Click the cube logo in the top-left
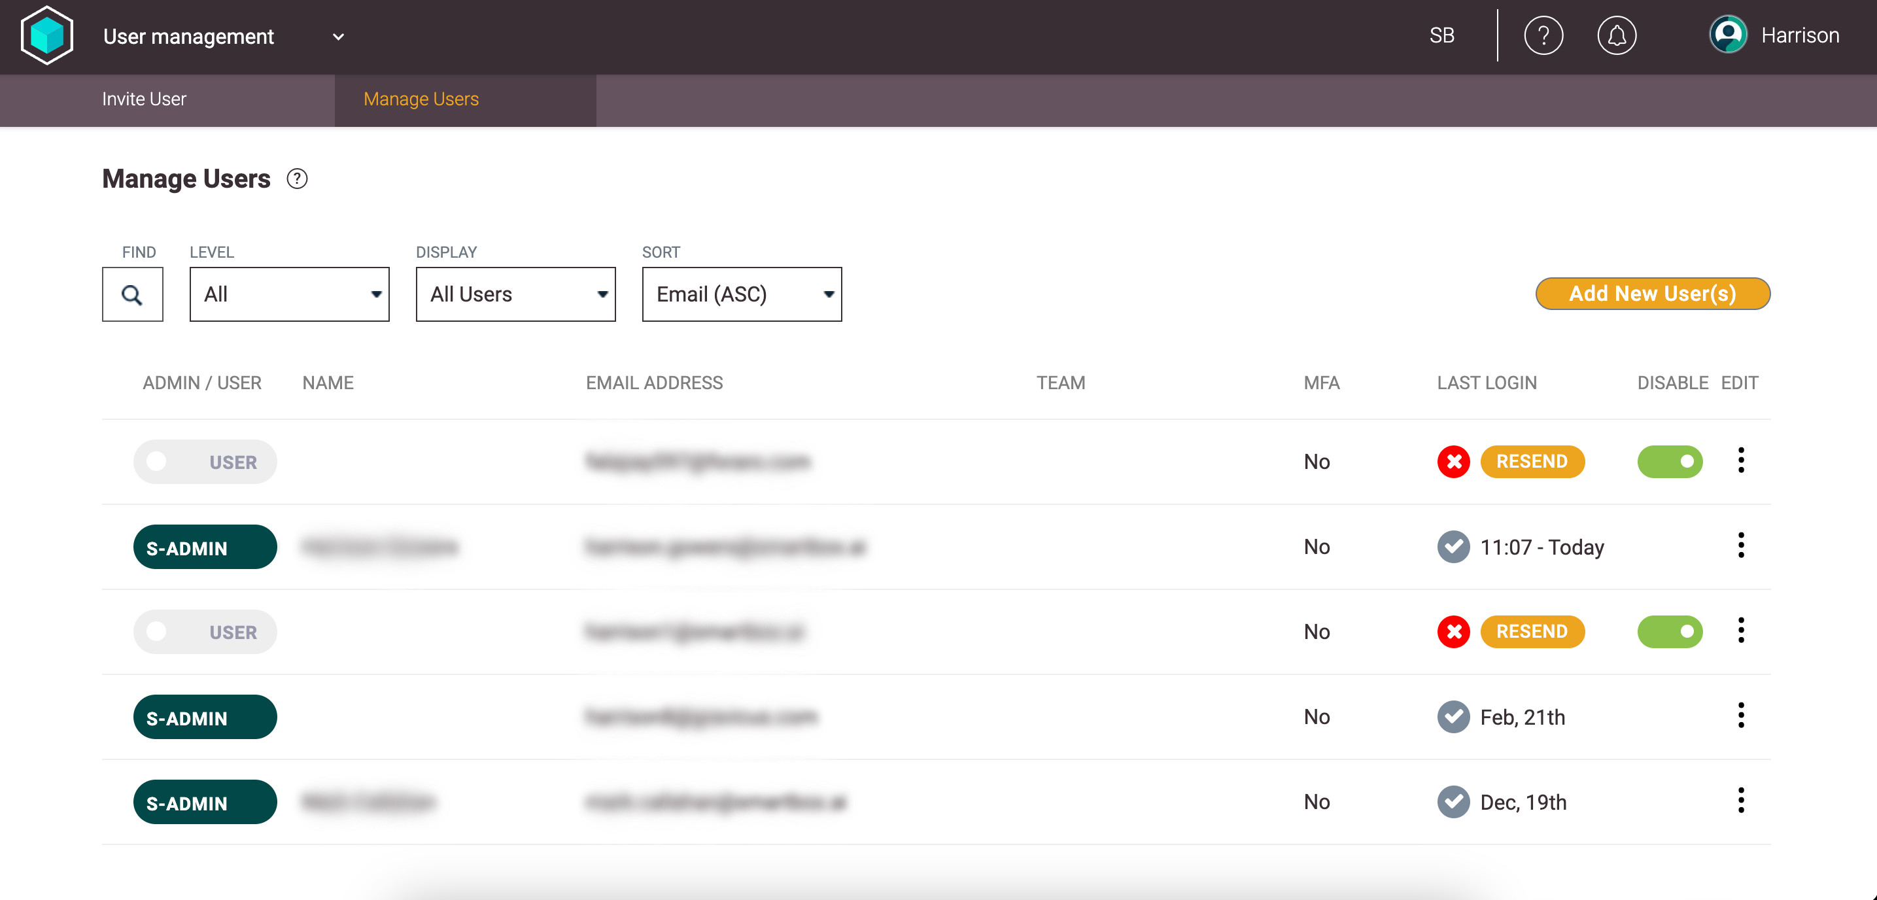 pos(47,36)
